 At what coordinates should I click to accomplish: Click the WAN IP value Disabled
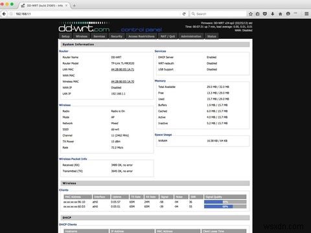(x=116, y=87)
